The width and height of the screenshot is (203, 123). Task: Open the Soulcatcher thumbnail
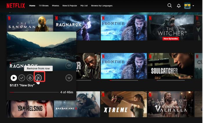click(x=171, y=66)
